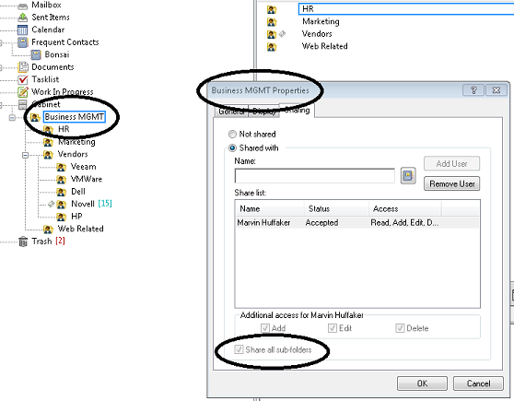Click the Accepted status cell
The height and width of the screenshot is (401, 514).
point(321,223)
